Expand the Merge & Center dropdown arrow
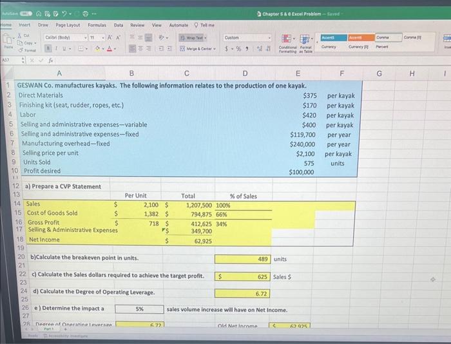The width and height of the screenshot is (451, 344). point(215,49)
